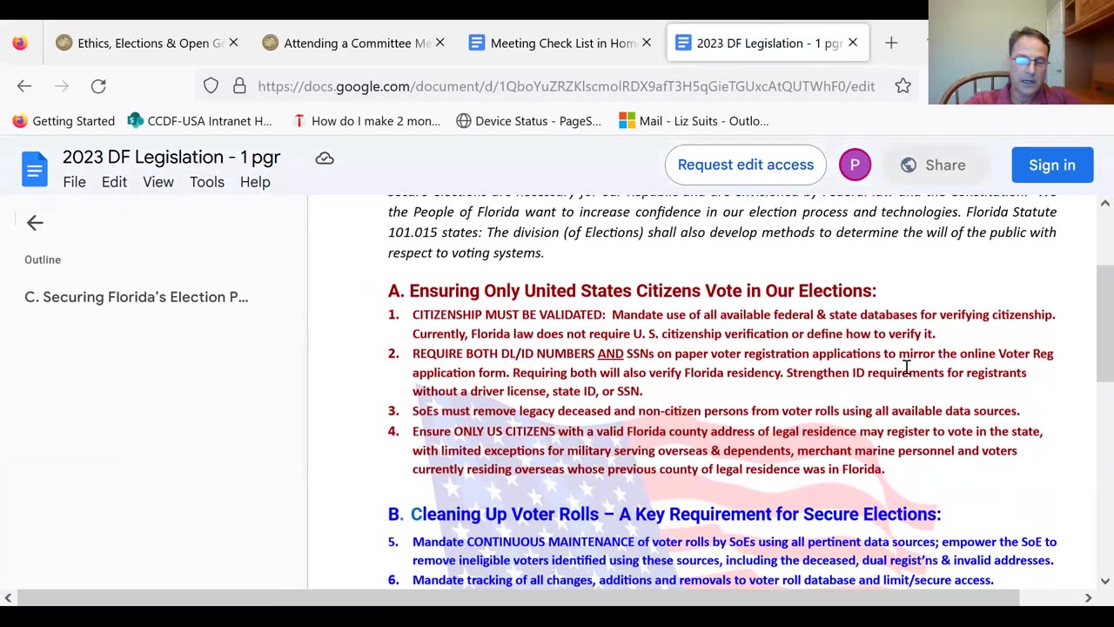
Task: Click the vertical scrollbar up arrow
Action: click(x=1105, y=203)
